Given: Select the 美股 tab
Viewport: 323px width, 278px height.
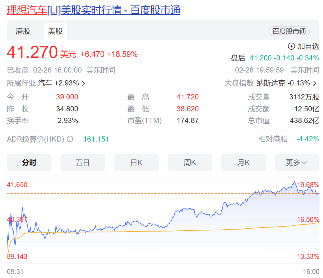Looking at the screenshot, I should 55,31.
